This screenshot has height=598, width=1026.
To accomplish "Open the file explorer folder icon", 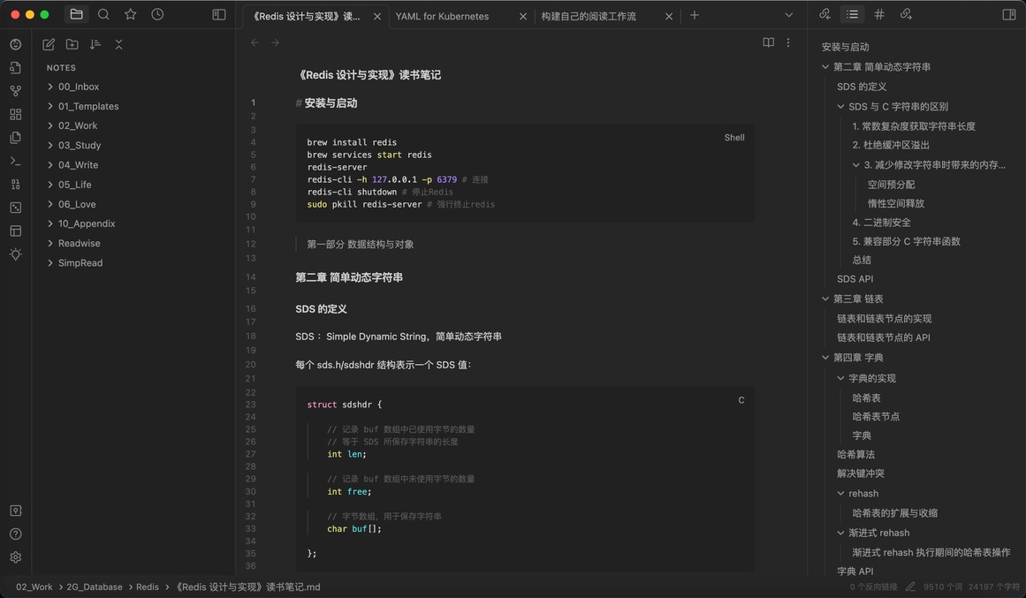I will point(77,14).
